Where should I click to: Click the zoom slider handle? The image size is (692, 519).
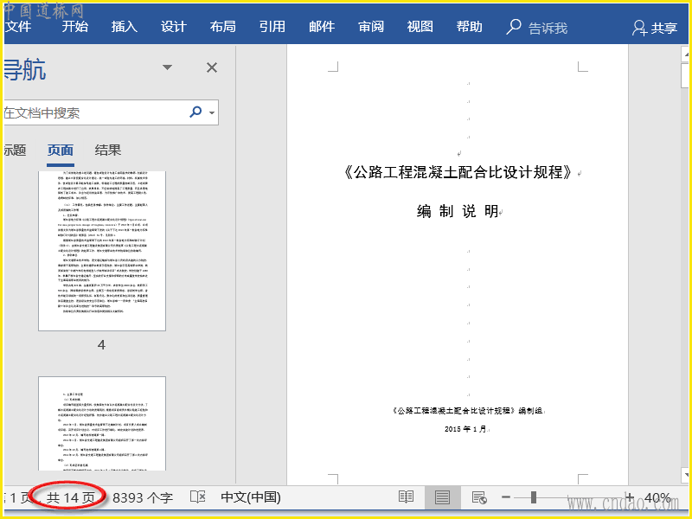click(x=534, y=497)
